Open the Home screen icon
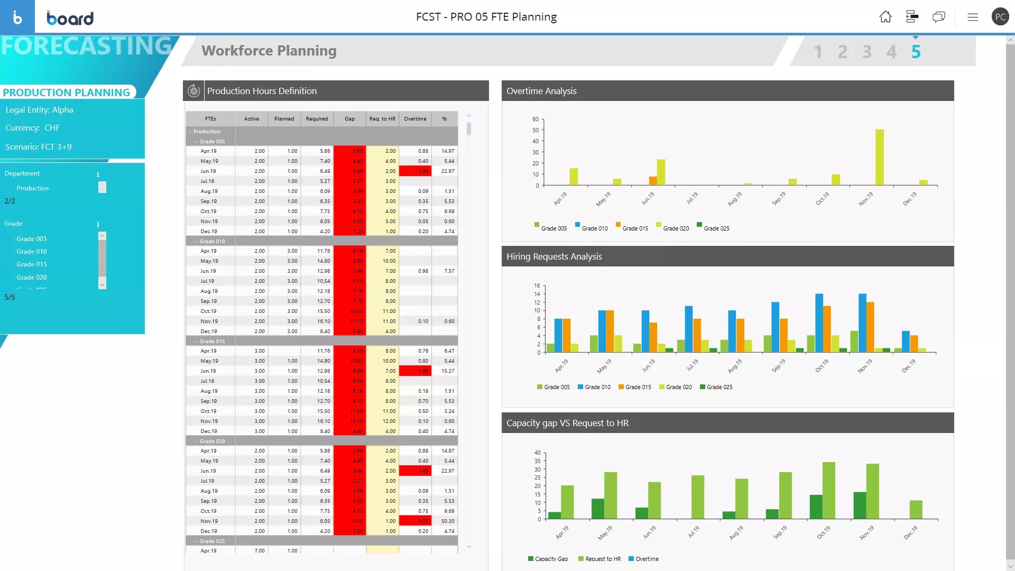The height and width of the screenshot is (571, 1015). (x=885, y=17)
